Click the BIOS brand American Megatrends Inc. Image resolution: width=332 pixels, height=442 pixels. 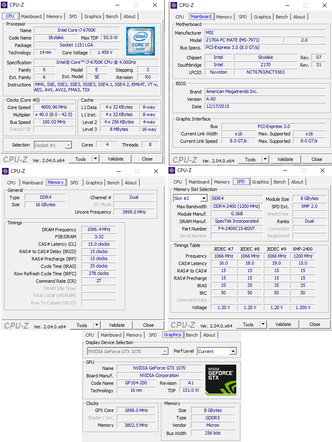coord(265,91)
